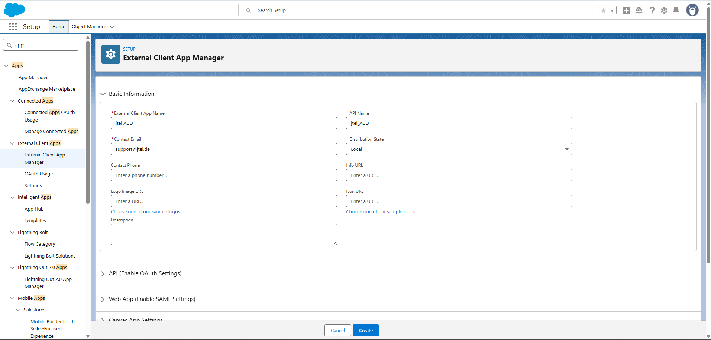The height and width of the screenshot is (340, 711).
Task: Open the Global Actions plus icon
Action: [x=626, y=10]
